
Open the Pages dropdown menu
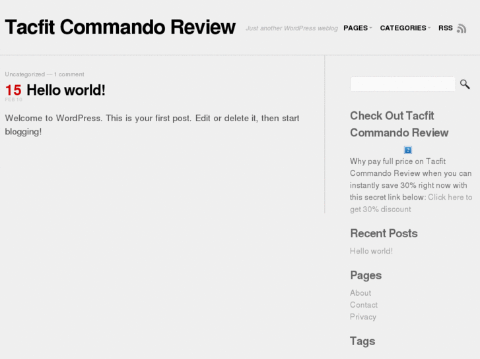click(x=358, y=28)
